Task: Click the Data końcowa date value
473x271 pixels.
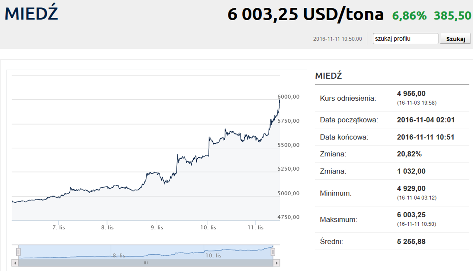Action: point(425,137)
